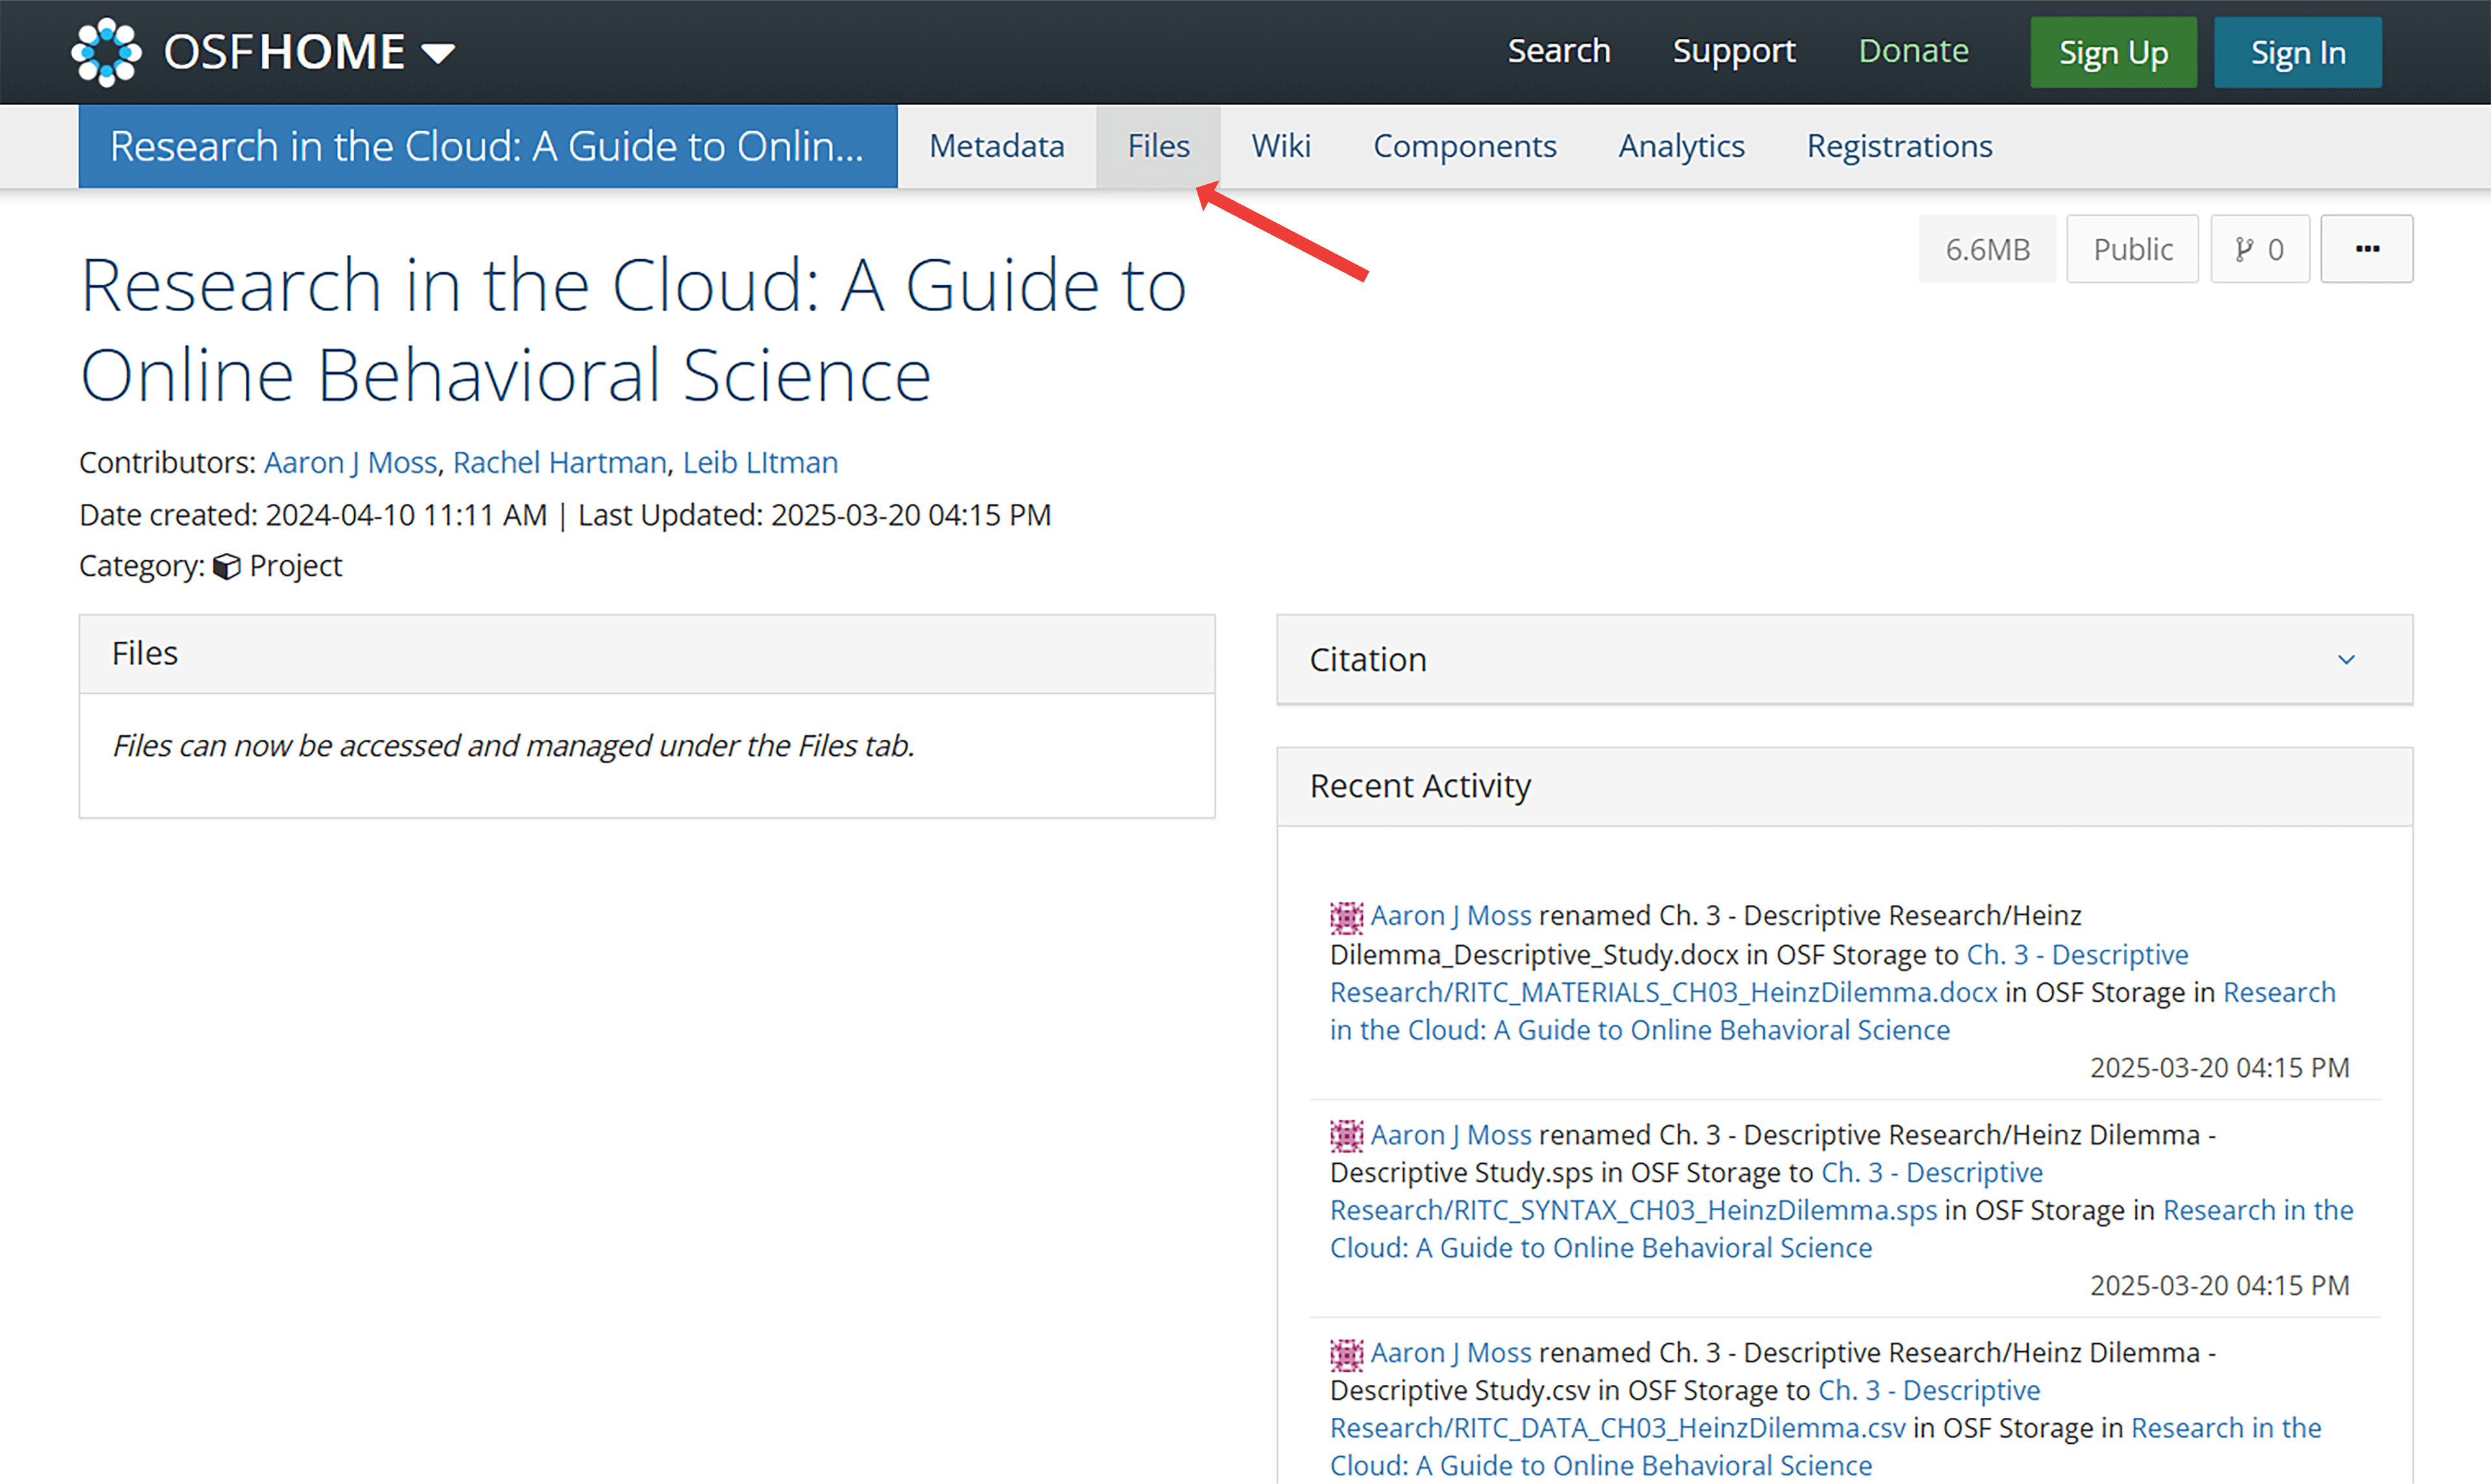Click the Public status button

(x=2133, y=249)
